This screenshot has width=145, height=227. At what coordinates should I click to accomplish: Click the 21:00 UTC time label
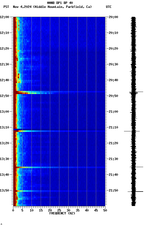pyautogui.click(x=113, y=112)
